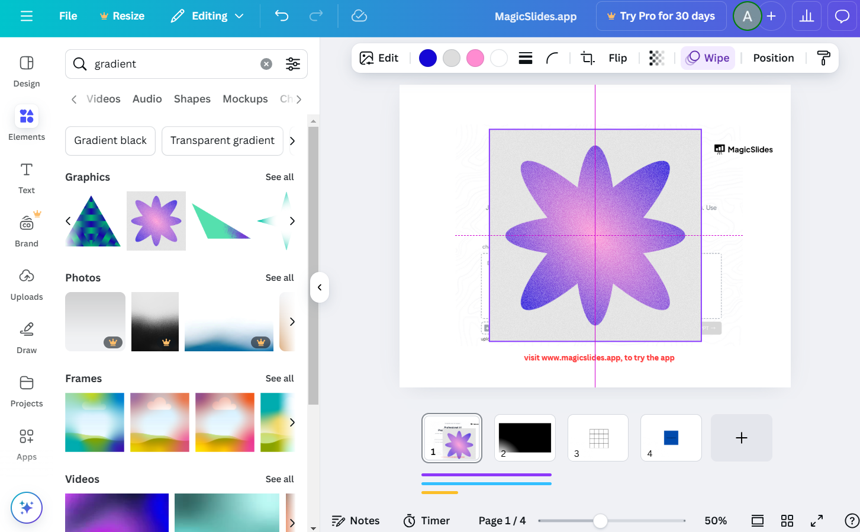Open the File menu
The width and height of the screenshot is (860, 532).
68,16
